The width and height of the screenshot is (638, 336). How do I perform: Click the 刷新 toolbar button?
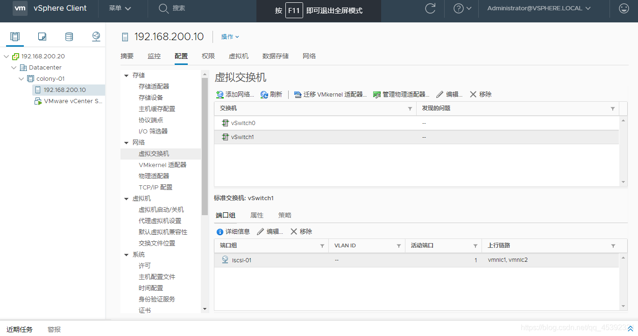pos(271,94)
